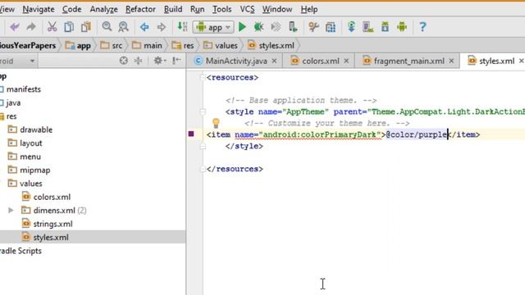Open the Window menu
525x295 pixels.
click(x=277, y=9)
